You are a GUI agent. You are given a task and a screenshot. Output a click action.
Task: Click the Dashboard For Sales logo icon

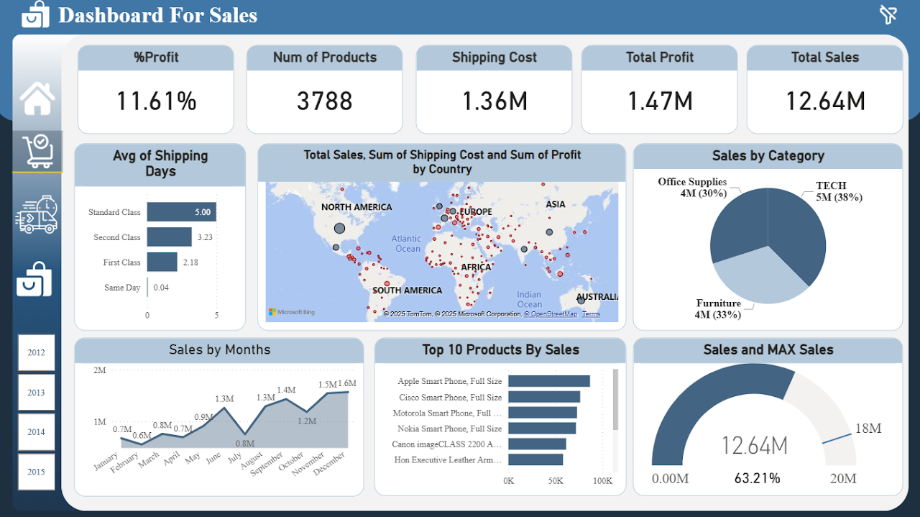pos(35,15)
